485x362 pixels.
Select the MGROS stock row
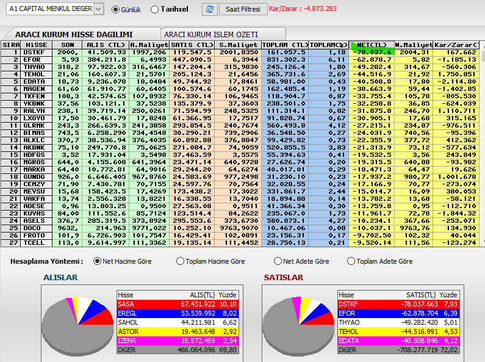pos(240,162)
